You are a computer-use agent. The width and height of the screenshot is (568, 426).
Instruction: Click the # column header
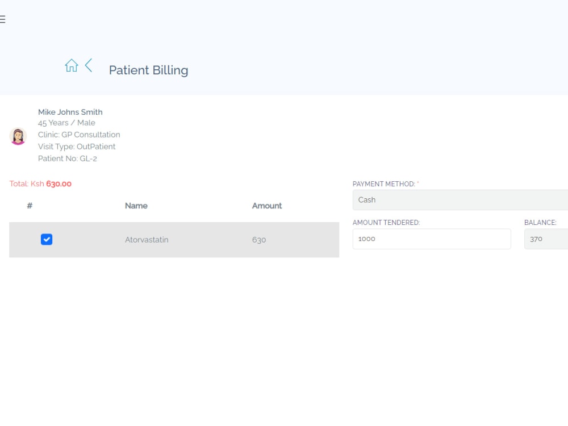pos(30,206)
